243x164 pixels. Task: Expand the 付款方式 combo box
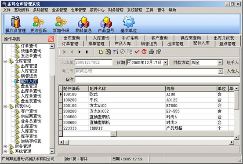tap(220, 62)
